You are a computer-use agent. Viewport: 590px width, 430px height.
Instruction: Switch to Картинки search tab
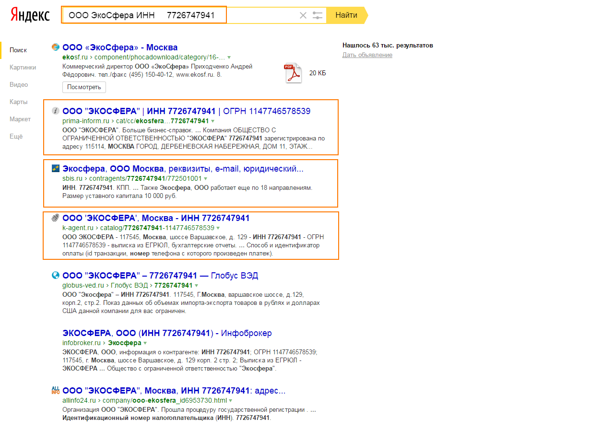click(23, 67)
